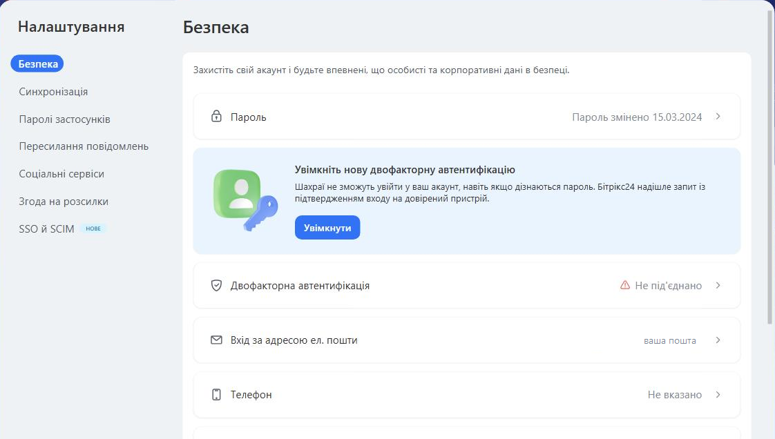Click the red warning triangle icon
Image resolution: width=775 pixels, height=439 pixels.
pyautogui.click(x=625, y=285)
